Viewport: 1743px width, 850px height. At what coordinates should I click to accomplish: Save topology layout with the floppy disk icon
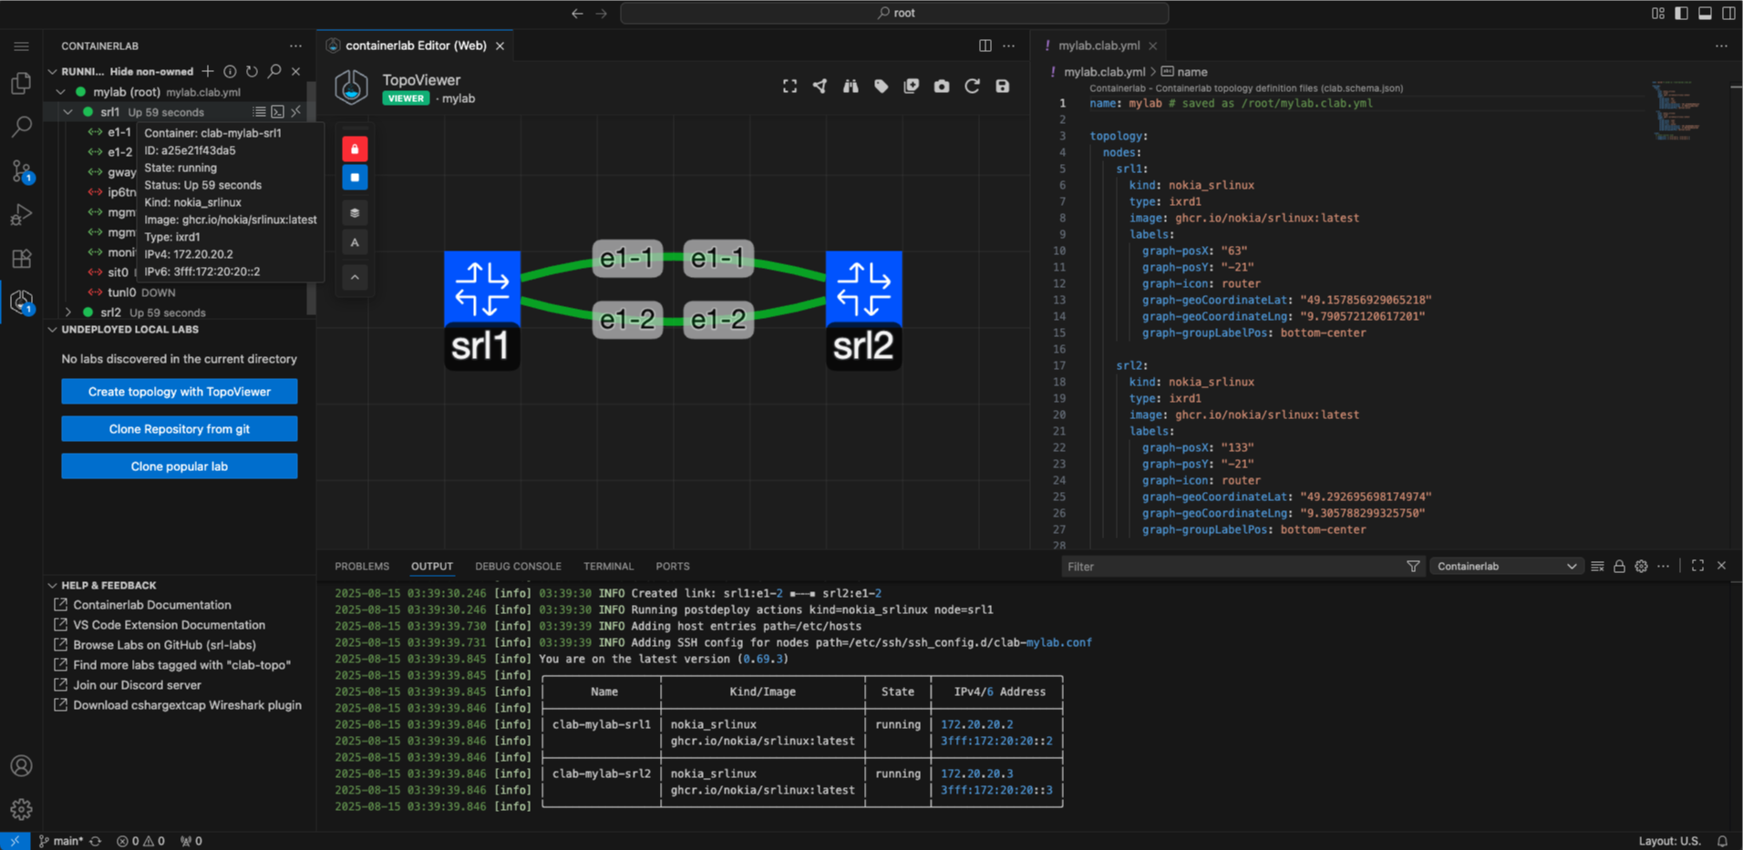click(x=1002, y=86)
